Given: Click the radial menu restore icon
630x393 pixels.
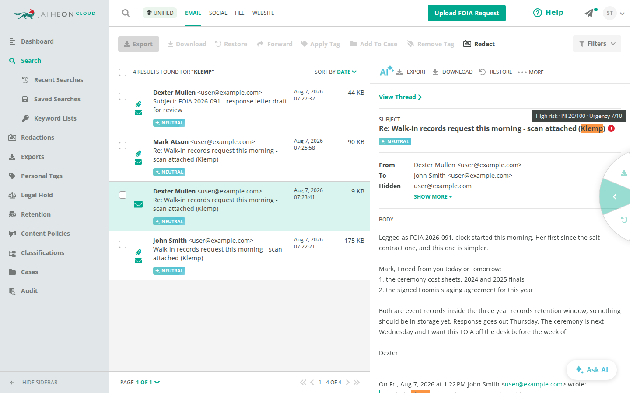Looking at the screenshot, I should pos(624,220).
